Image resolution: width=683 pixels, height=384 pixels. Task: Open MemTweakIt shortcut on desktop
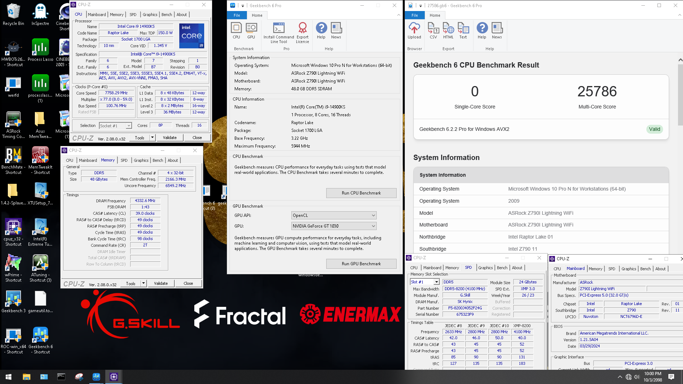40,161
